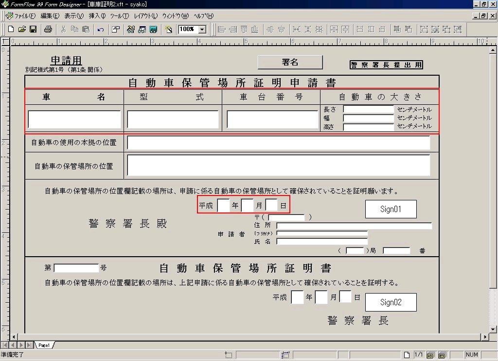Click the wand-and-page wizard icon
The image size is (498, 361).
pos(168,30)
